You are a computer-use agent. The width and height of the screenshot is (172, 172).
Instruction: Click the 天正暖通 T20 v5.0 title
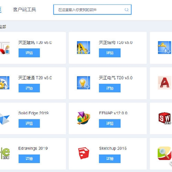[35, 78]
